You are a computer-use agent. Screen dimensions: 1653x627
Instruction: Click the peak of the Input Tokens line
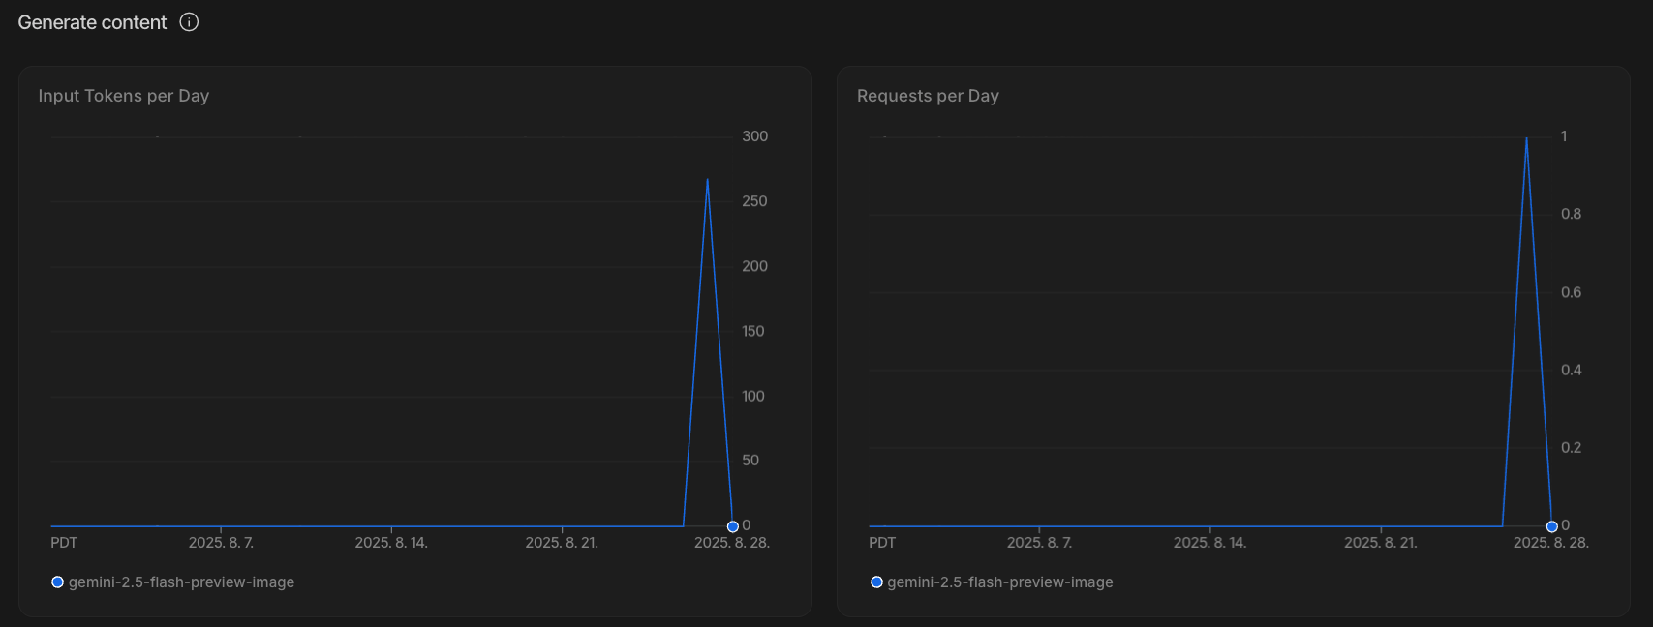click(x=708, y=180)
